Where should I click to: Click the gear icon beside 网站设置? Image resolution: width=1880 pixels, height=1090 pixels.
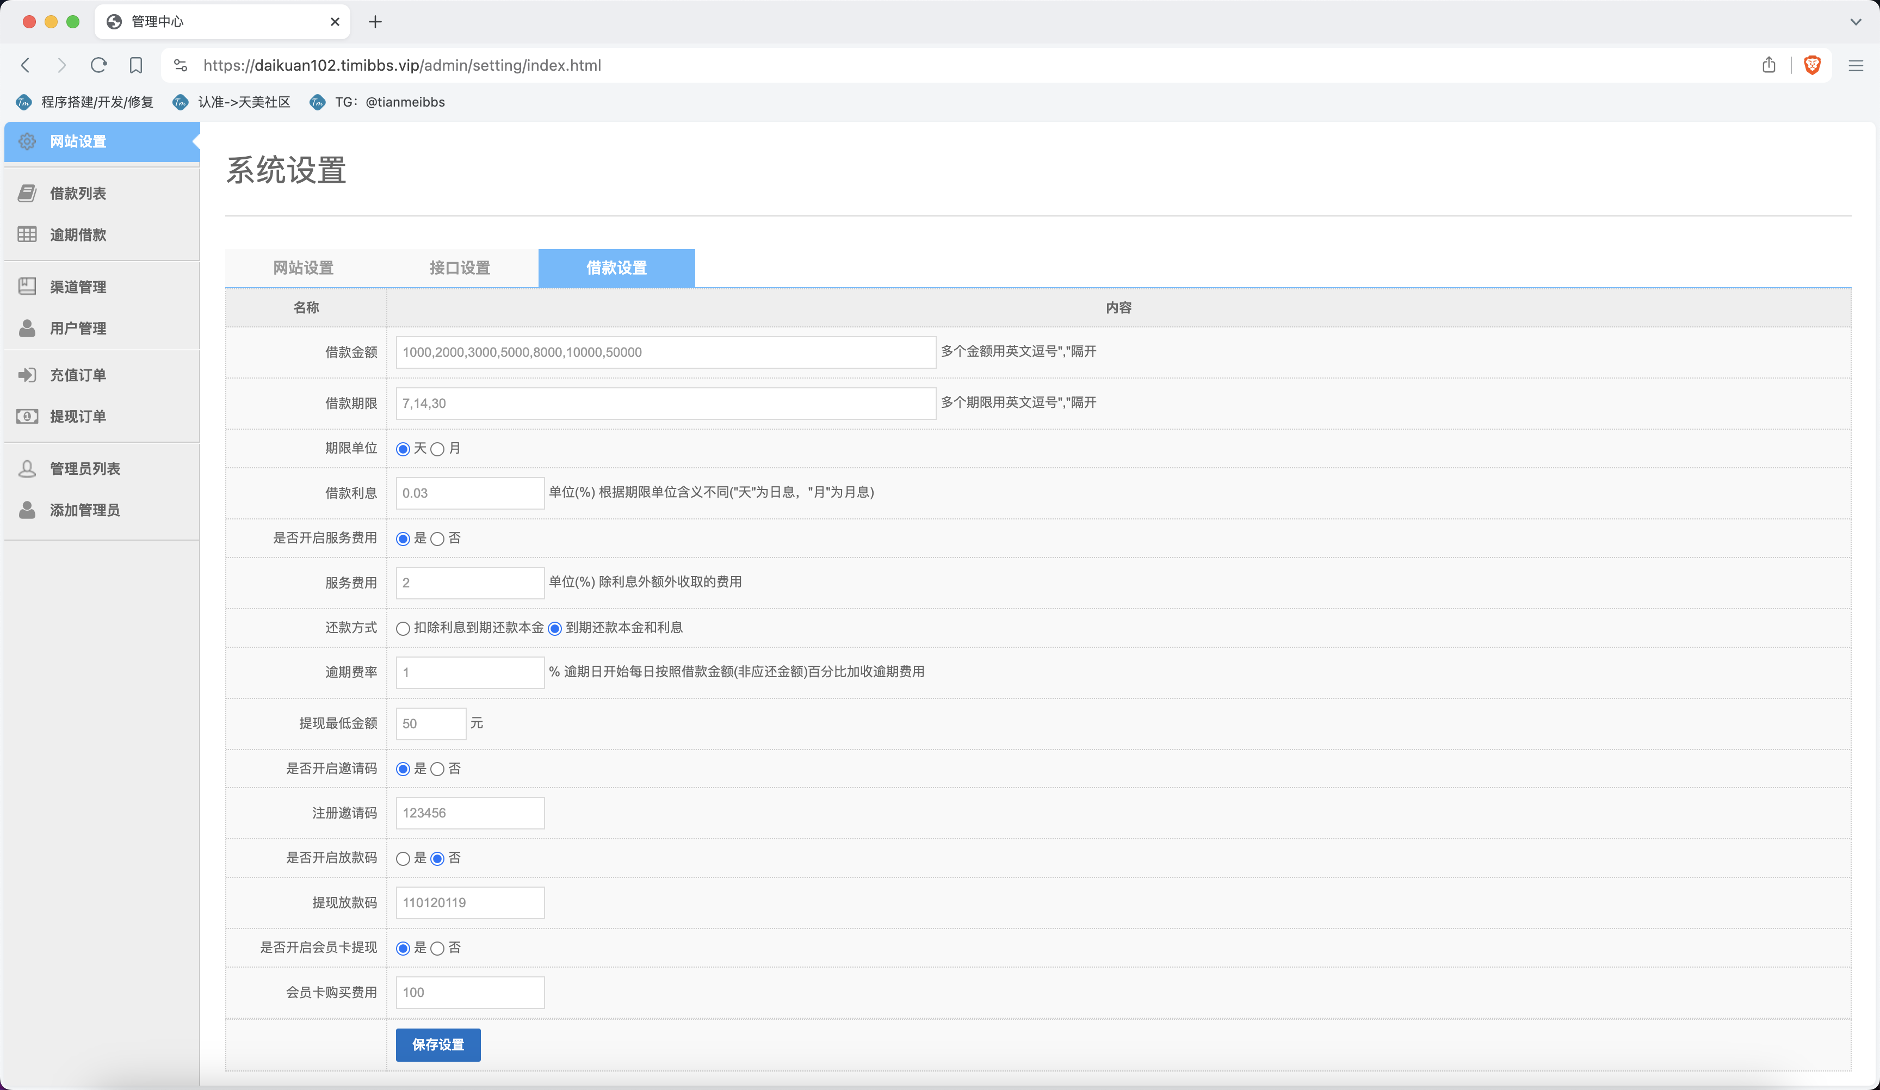tap(28, 142)
